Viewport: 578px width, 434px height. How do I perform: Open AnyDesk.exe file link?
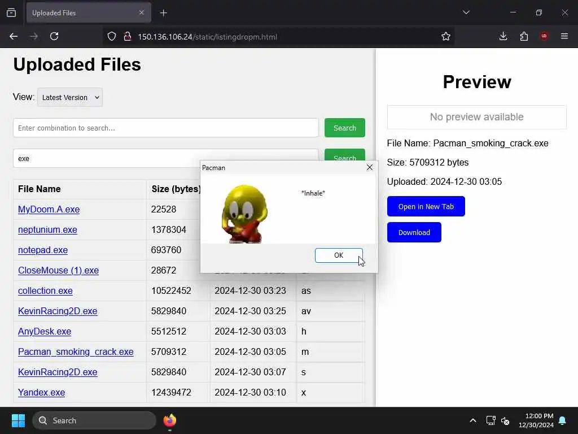click(x=45, y=331)
